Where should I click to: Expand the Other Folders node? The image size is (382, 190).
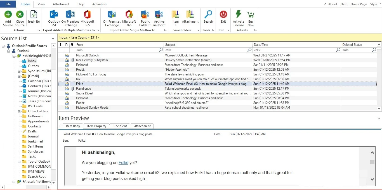[19, 111]
